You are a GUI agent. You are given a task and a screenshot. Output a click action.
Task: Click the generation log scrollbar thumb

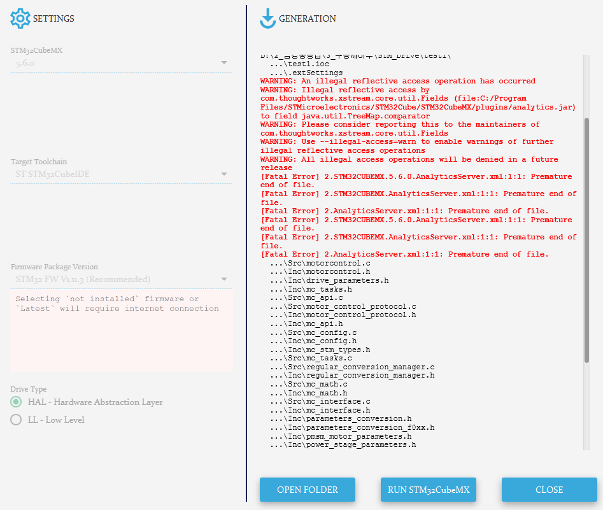pos(586,241)
